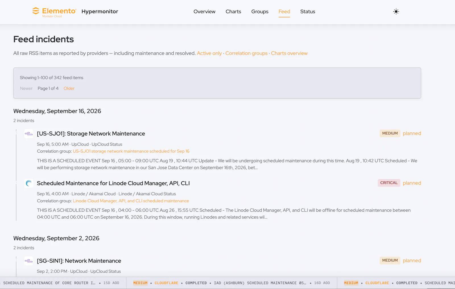
Task: Click the Wednesday, September 2, 2026 heading
Action: [56, 238]
